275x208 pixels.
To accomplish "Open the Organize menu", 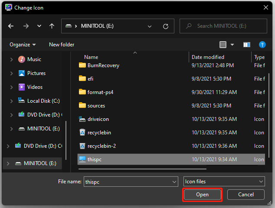I will [23, 45].
